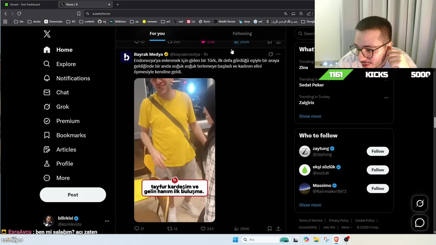Click the x.com/home address bar
The width and height of the screenshot is (436, 245).
coord(184,14)
